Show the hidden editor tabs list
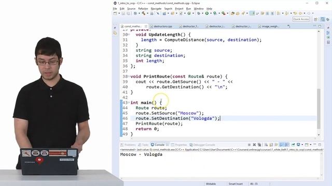The image size is (332, 186). coord(288,26)
